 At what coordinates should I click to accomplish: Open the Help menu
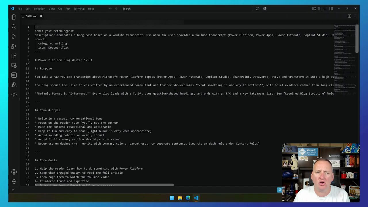pos(91,9)
